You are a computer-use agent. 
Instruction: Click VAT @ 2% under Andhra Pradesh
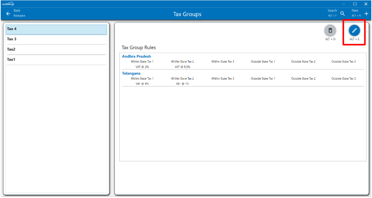pos(142,67)
